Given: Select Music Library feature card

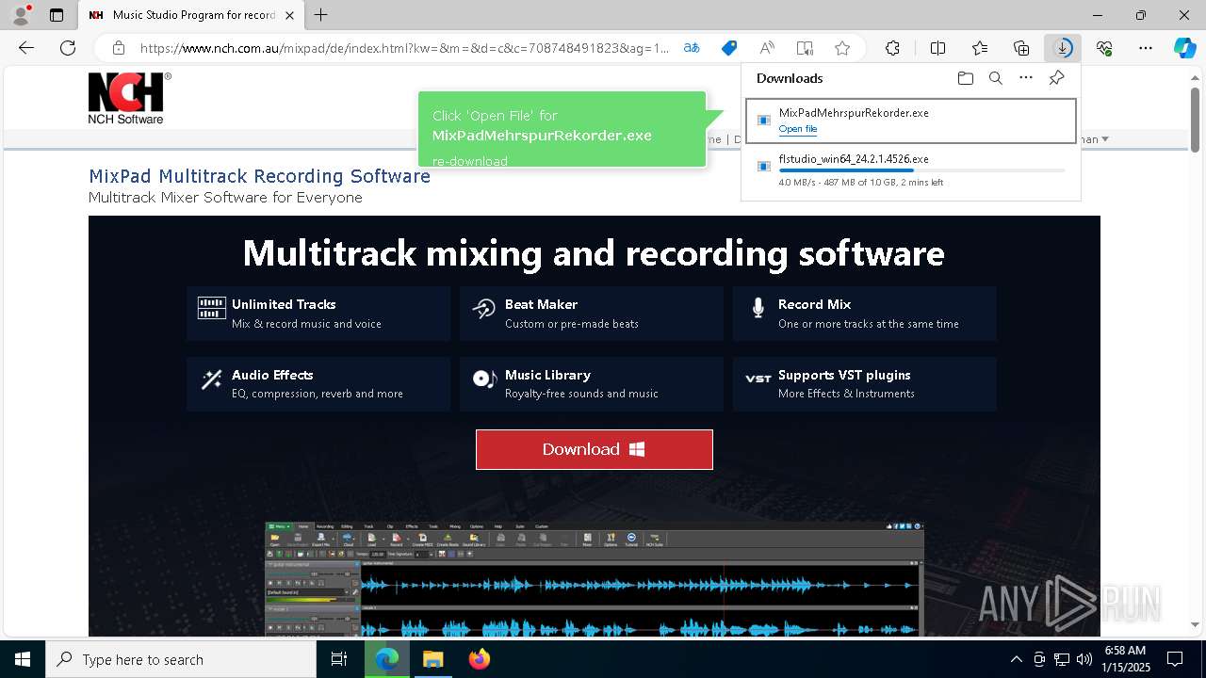Looking at the screenshot, I should click(x=592, y=383).
